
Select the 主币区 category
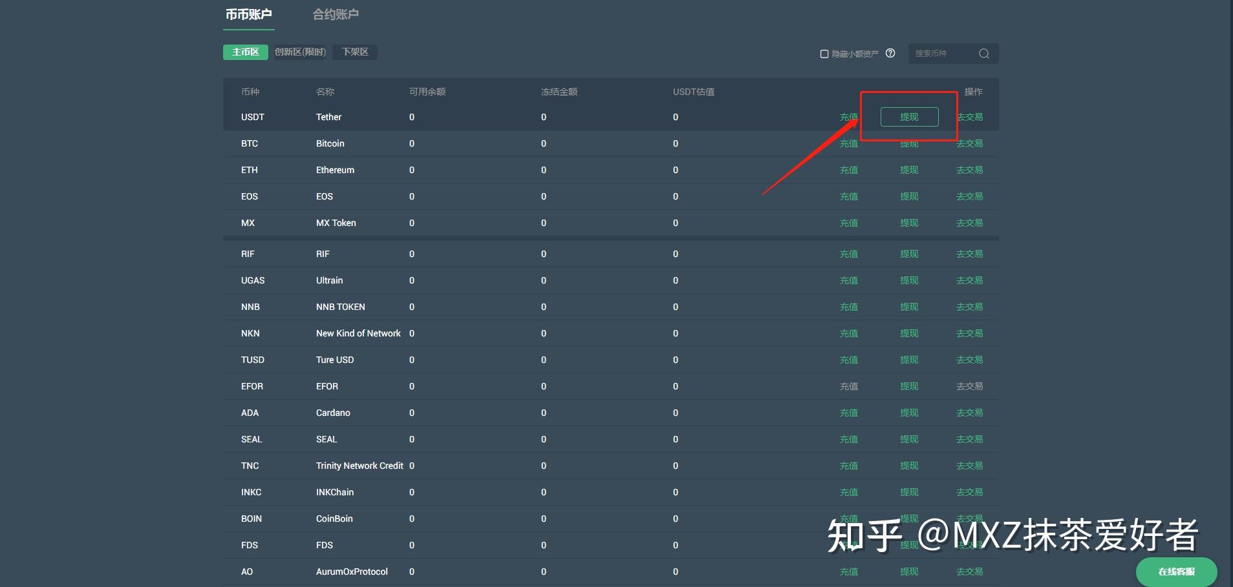[245, 52]
